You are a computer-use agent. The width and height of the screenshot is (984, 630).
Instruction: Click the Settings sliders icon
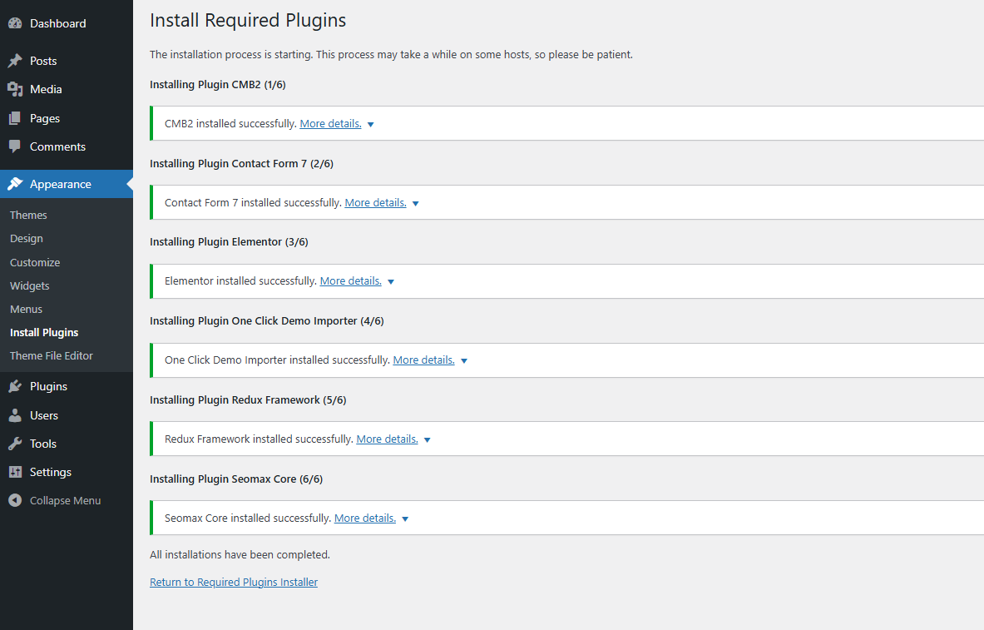pyautogui.click(x=15, y=472)
